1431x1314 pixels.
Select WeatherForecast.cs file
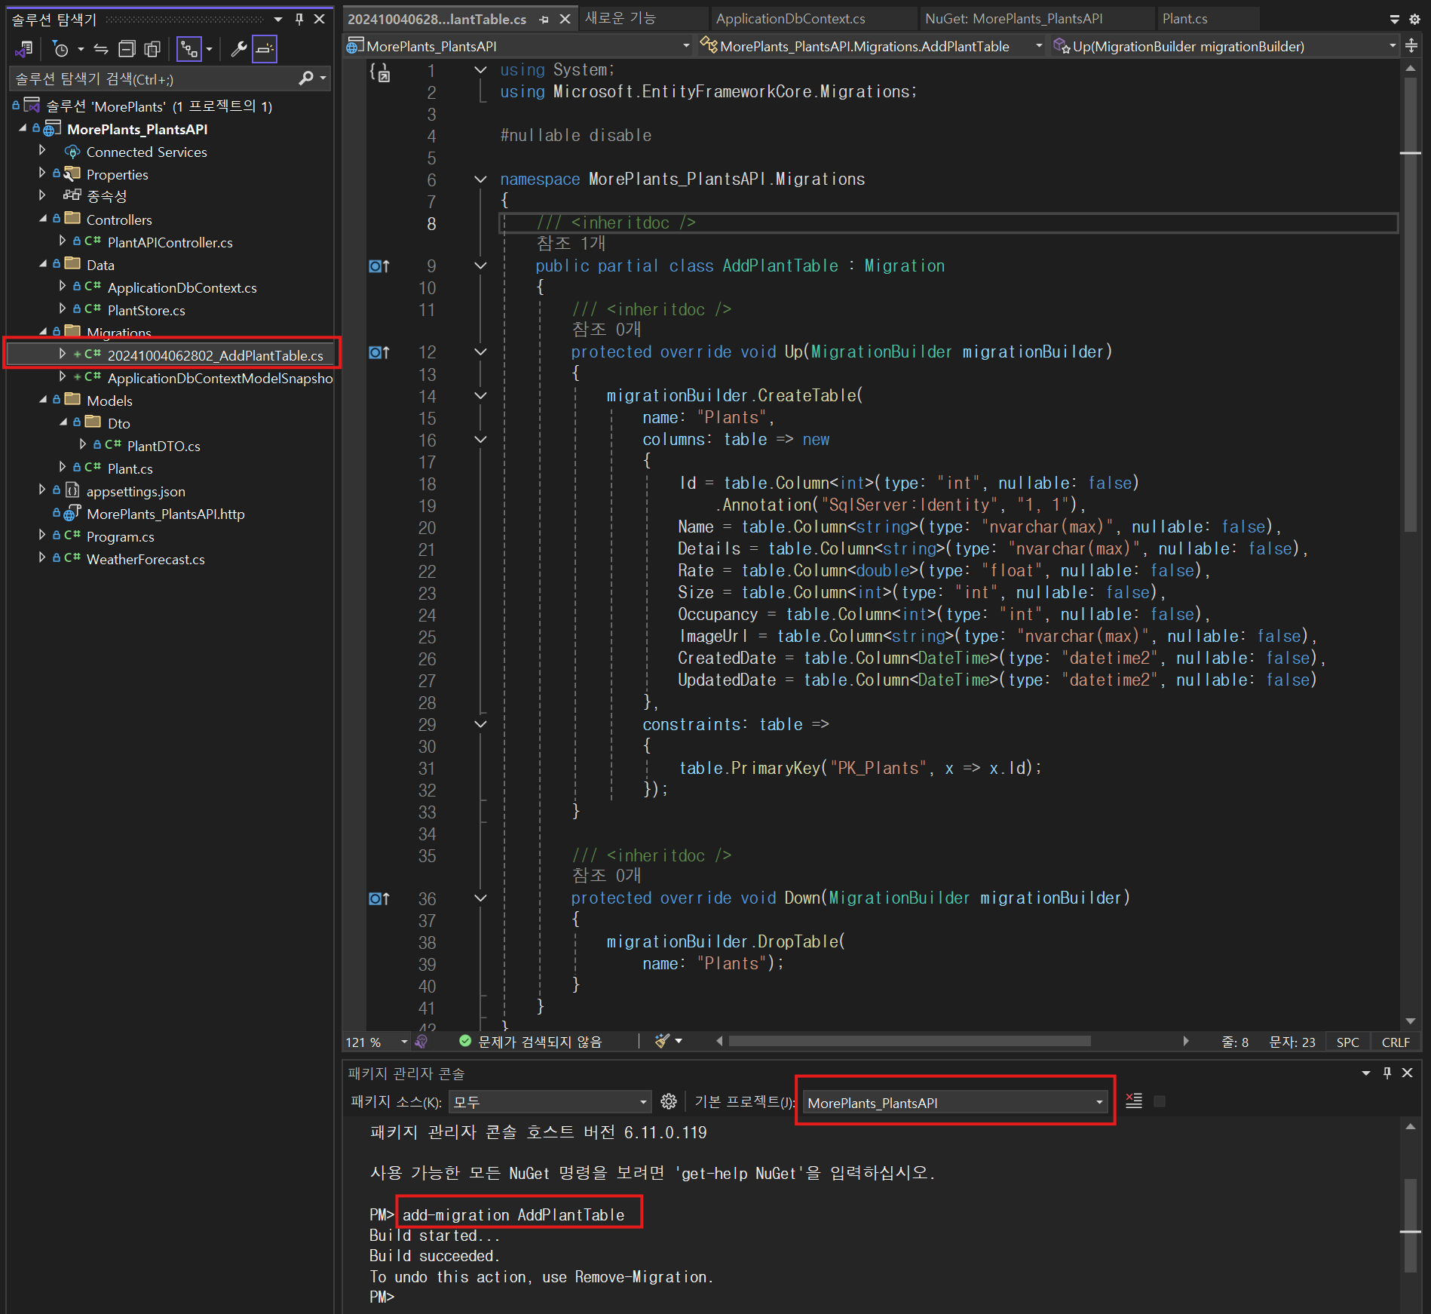tap(146, 559)
